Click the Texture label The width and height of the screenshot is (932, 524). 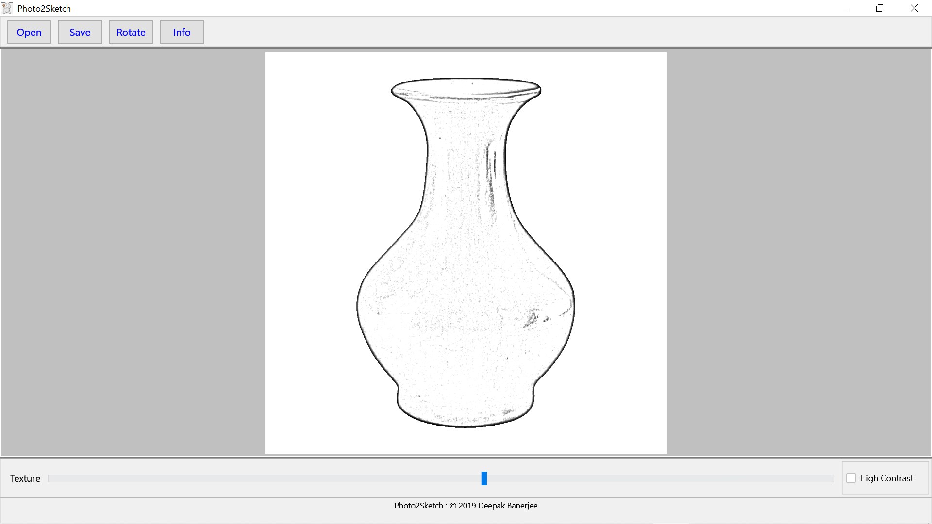click(x=25, y=478)
